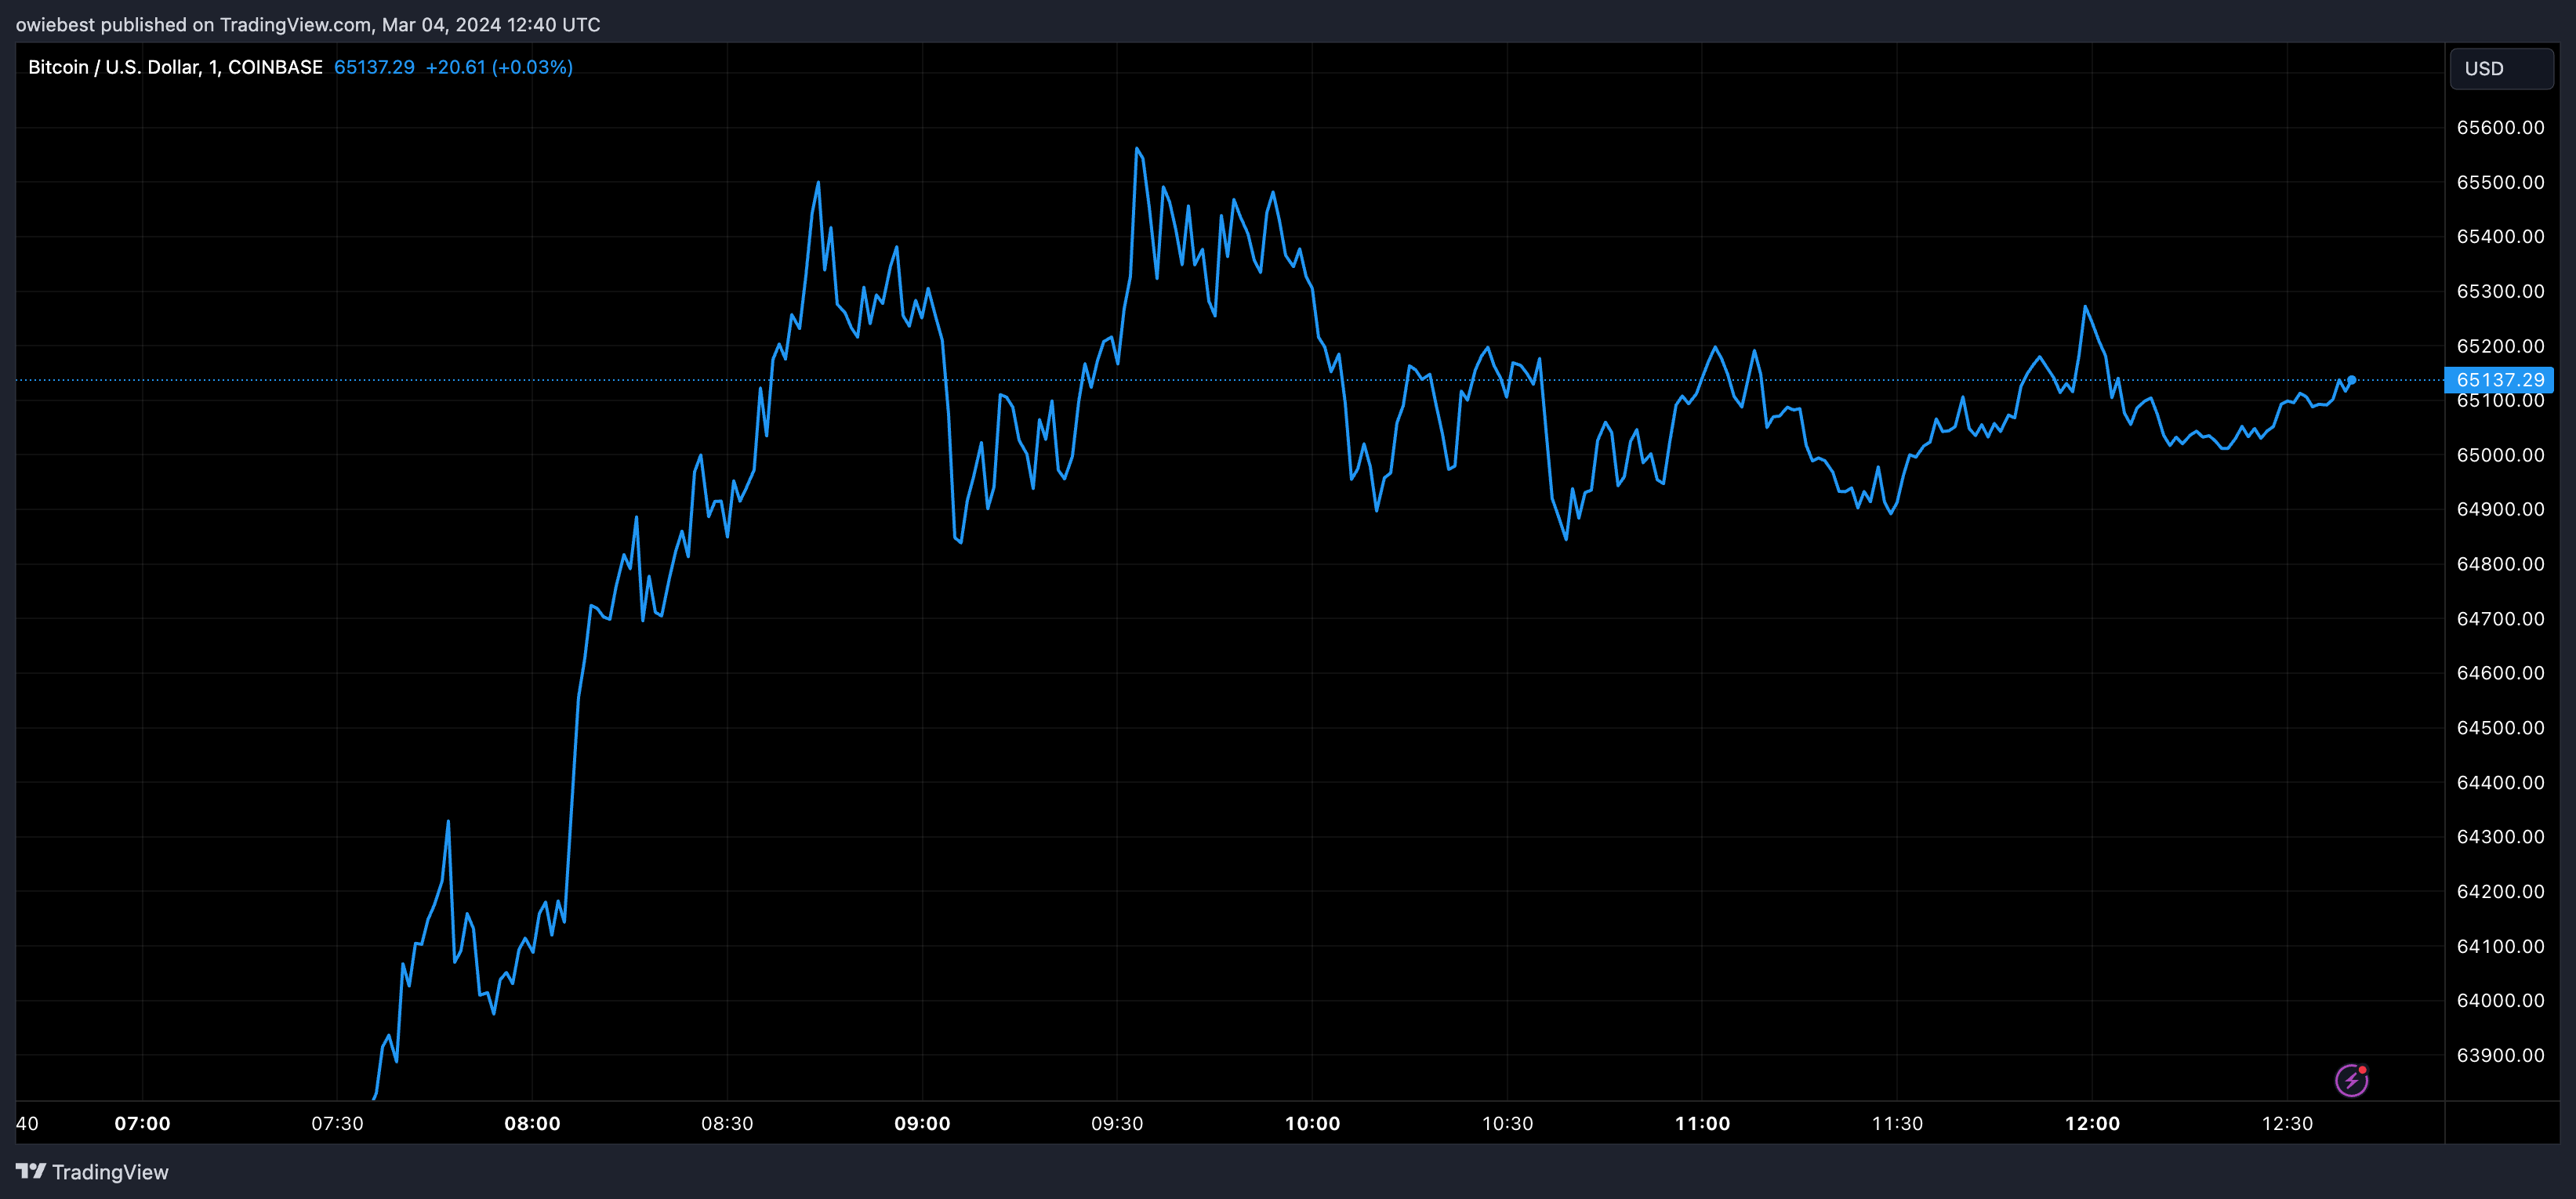This screenshot has height=1199, width=2576.
Task: Click the COINBASE exchange label
Action: pyautogui.click(x=272, y=66)
